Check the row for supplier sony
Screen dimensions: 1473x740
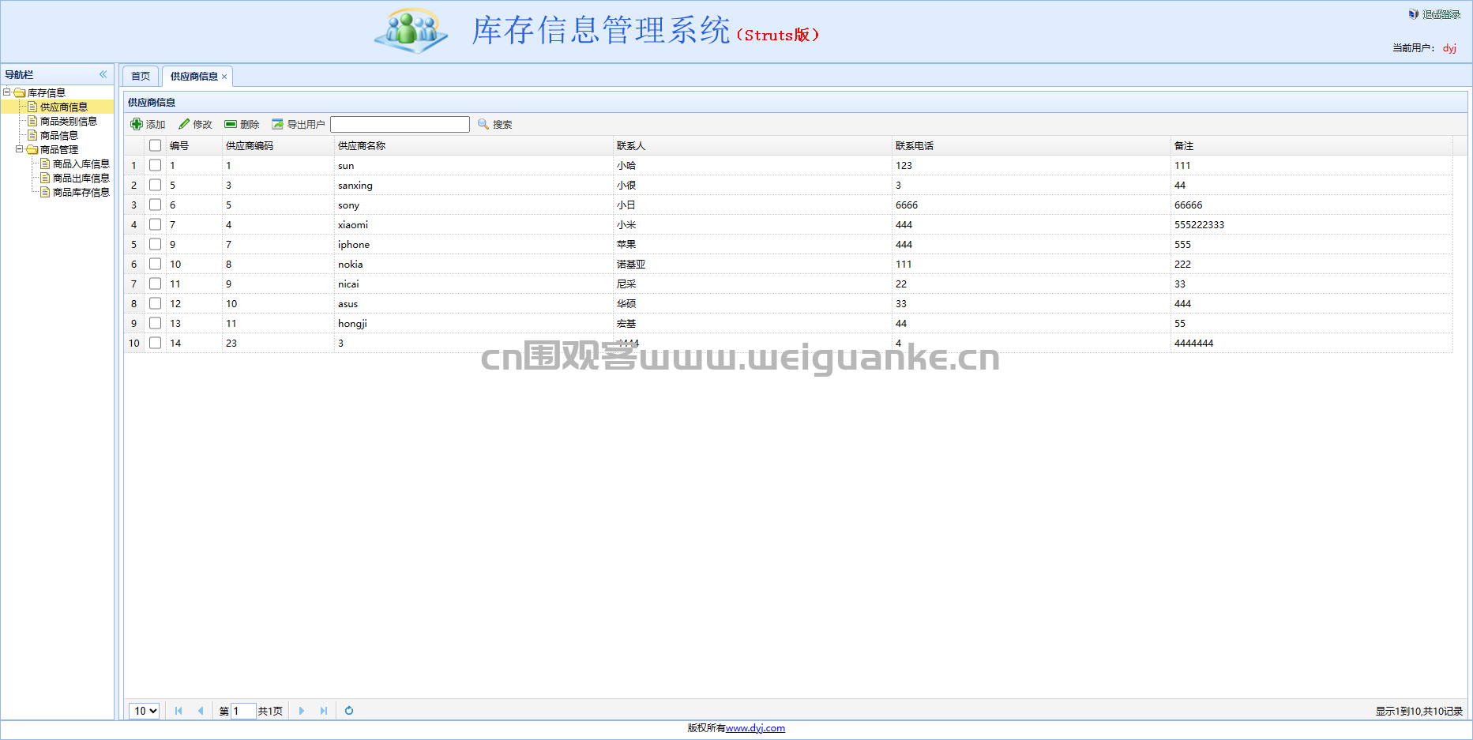pyautogui.click(x=156, y=205)
